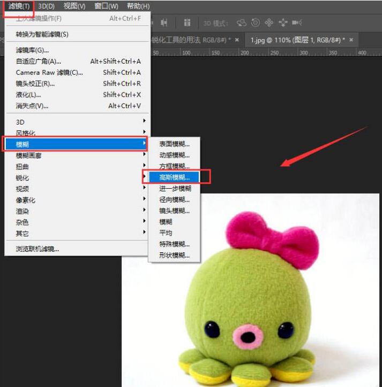Expand the 视频 submenu
The image size is (382, 387).
pyautogui.click(x=77, y=189)
